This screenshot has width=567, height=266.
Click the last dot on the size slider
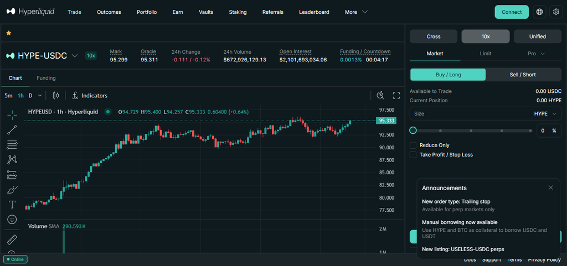click(530, 131)
